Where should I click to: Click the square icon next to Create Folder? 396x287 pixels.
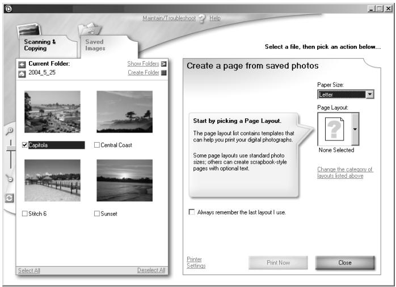(164, 73)
